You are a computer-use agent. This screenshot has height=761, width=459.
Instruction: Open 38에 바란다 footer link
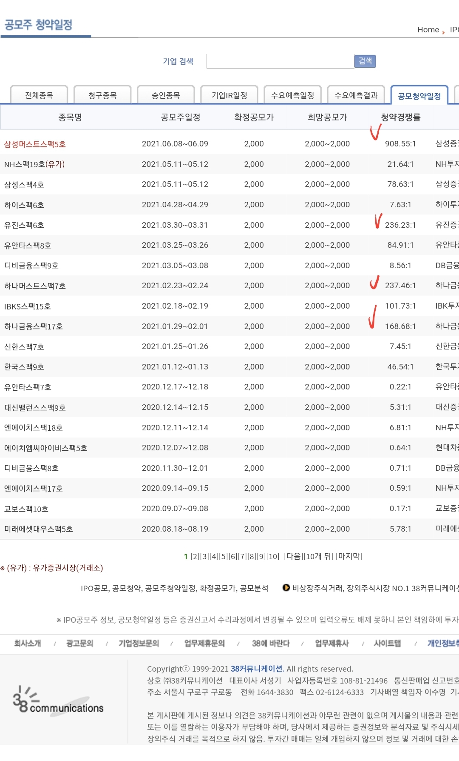click(x=271, y=643)
